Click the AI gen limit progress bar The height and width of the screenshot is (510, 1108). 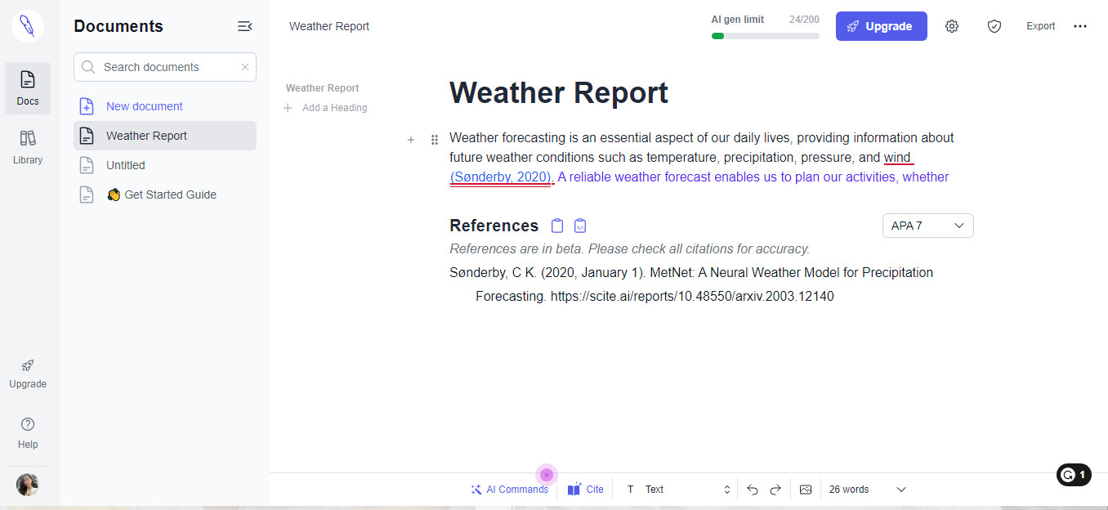[x=766, y=36]
